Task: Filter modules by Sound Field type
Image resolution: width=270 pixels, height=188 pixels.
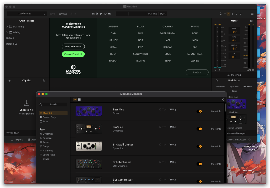Action: (47, 155)
